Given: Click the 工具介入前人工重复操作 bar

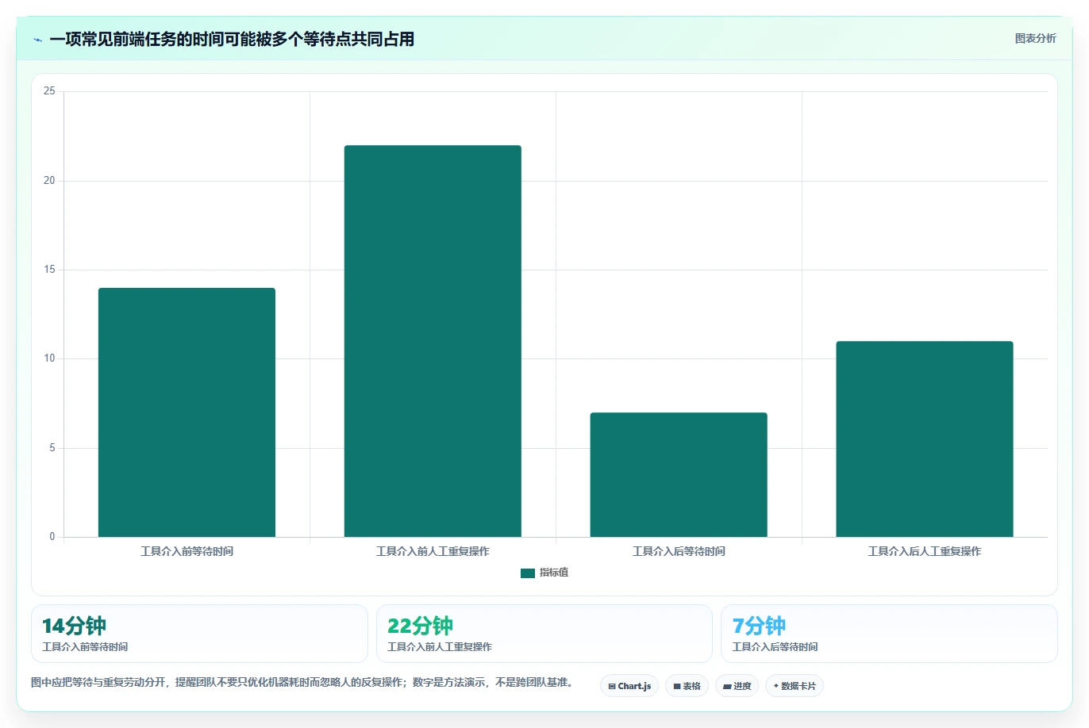Looking at the screenshot, I should tap(433, 341).
